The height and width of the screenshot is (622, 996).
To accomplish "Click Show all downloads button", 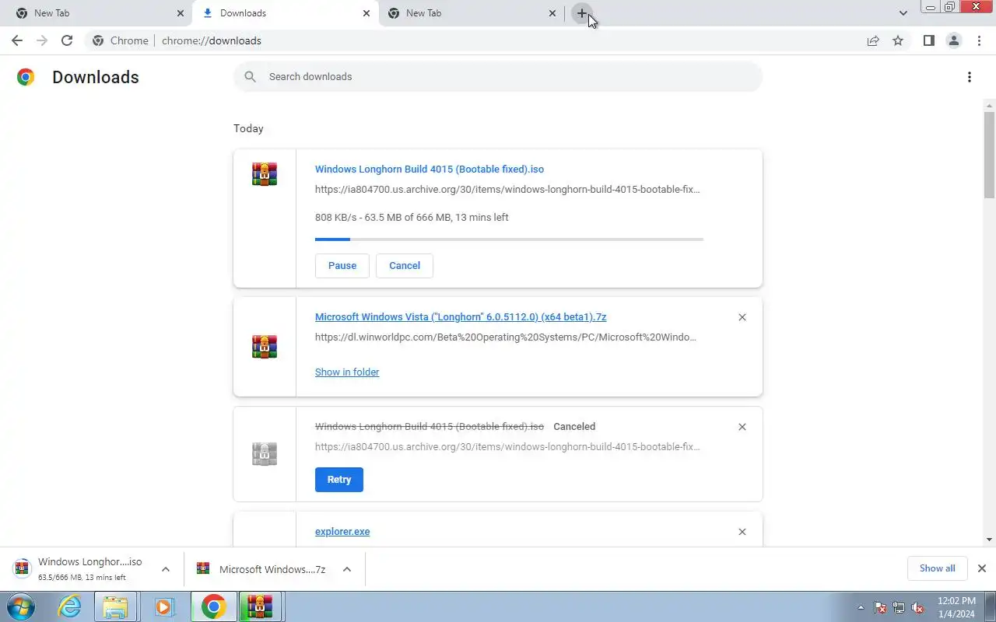I will 937,568.
